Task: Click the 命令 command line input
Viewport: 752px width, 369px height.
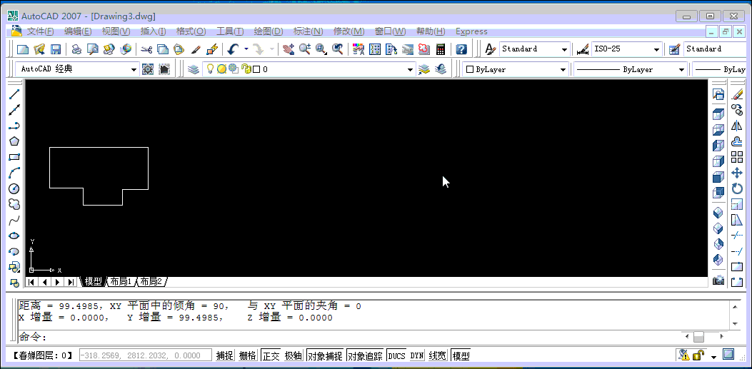Action: [x=357, y=337]
